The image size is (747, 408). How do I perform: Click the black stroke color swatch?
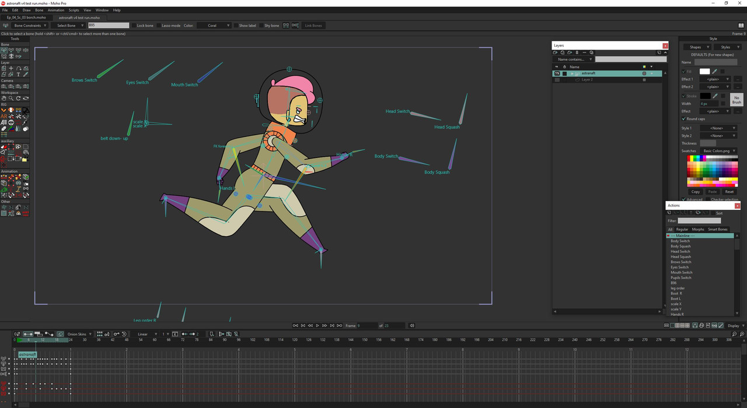[x=705, y=96]
